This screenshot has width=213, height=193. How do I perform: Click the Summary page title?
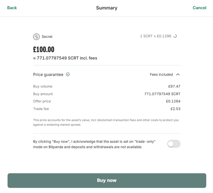click(x=107, y=8)
